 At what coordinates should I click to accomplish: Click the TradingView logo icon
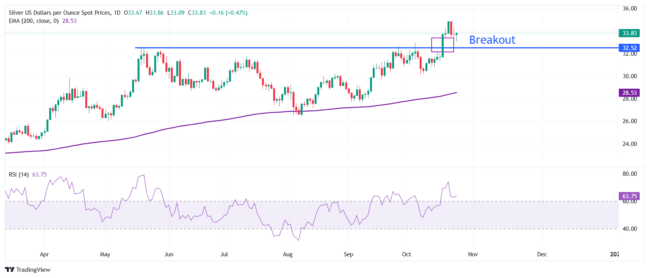(10, 270)
